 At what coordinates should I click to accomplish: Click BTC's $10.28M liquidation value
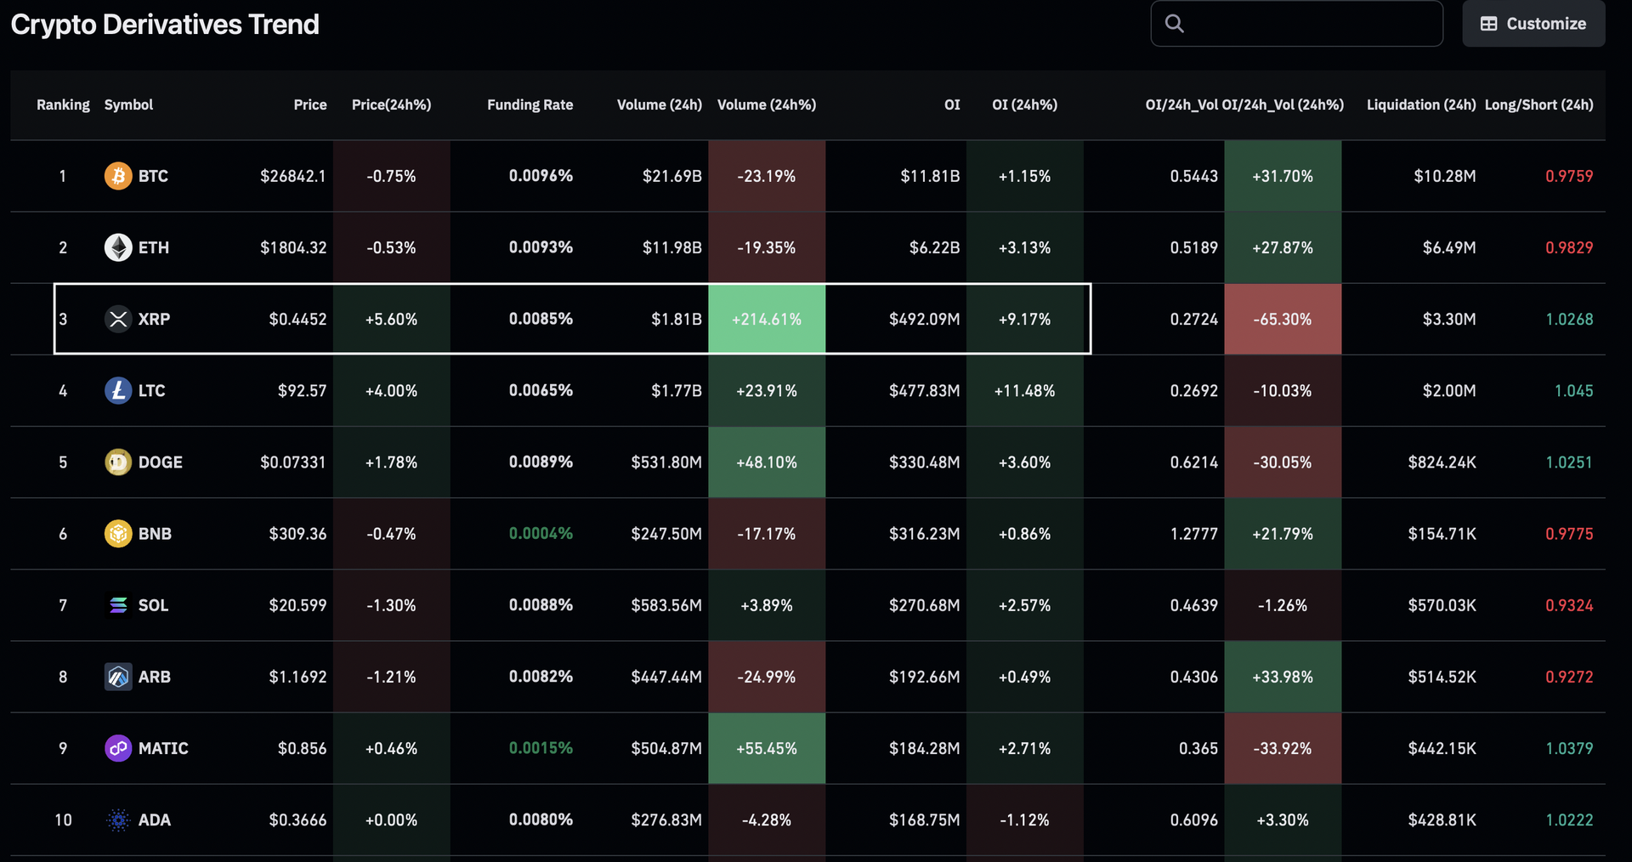pos(1445,176)
